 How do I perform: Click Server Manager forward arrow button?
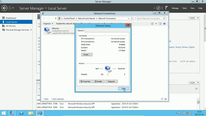(10, 8)
